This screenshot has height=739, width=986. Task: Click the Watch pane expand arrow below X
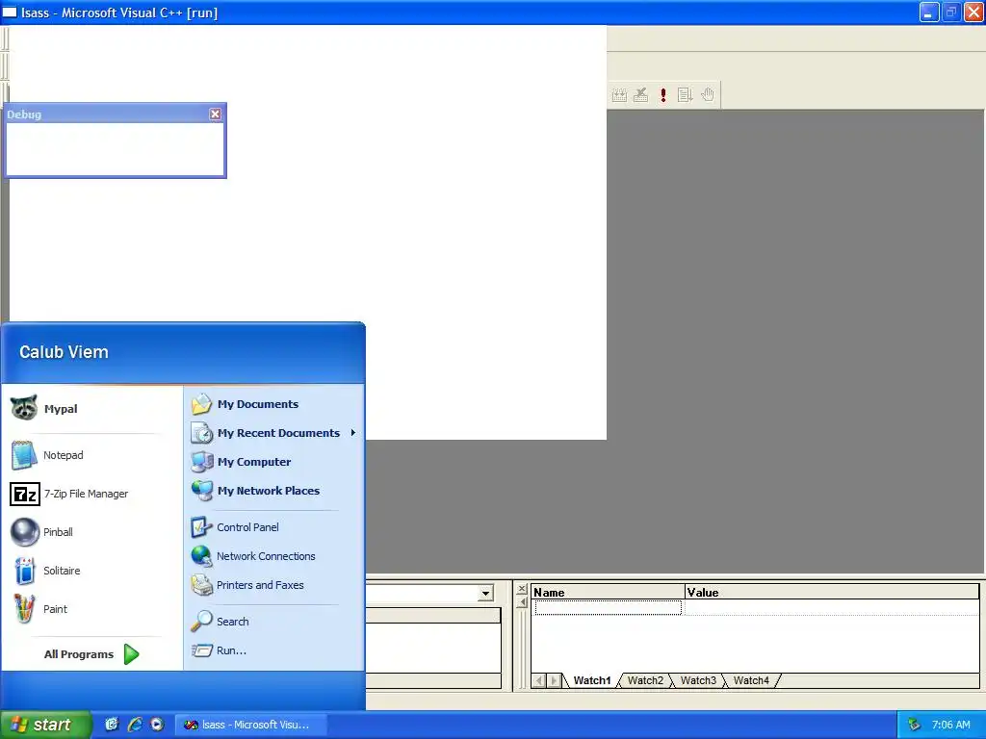click(522, 602)
